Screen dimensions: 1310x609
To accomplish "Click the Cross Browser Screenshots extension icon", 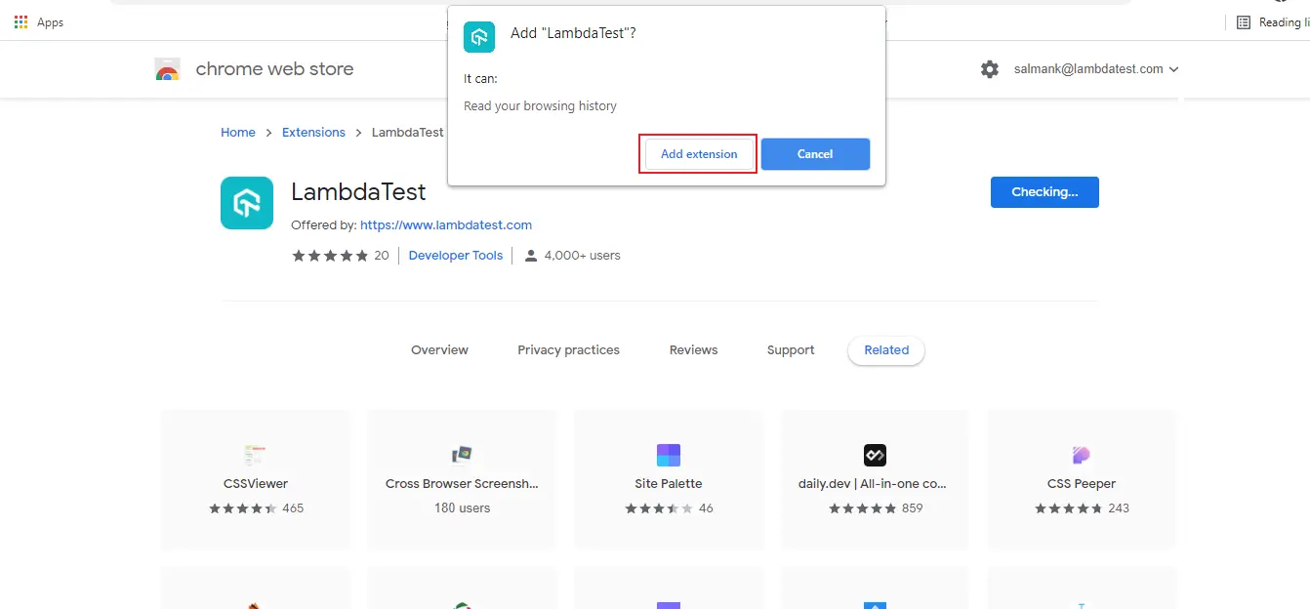I will click(461, 453).
